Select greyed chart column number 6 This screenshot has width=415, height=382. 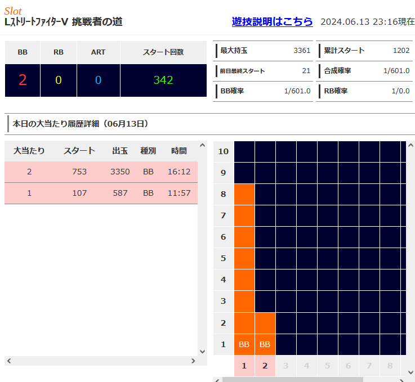349,366
